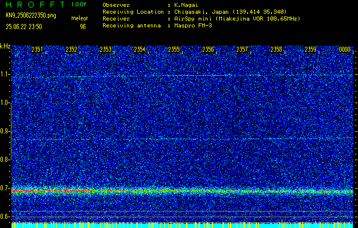Click the 0.7 frequency axis label

5,188
